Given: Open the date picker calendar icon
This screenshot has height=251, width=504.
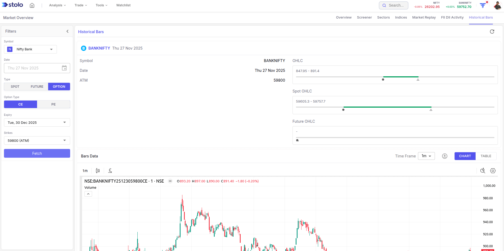Looking at the screenshot, I should click(x=64, y=68).
